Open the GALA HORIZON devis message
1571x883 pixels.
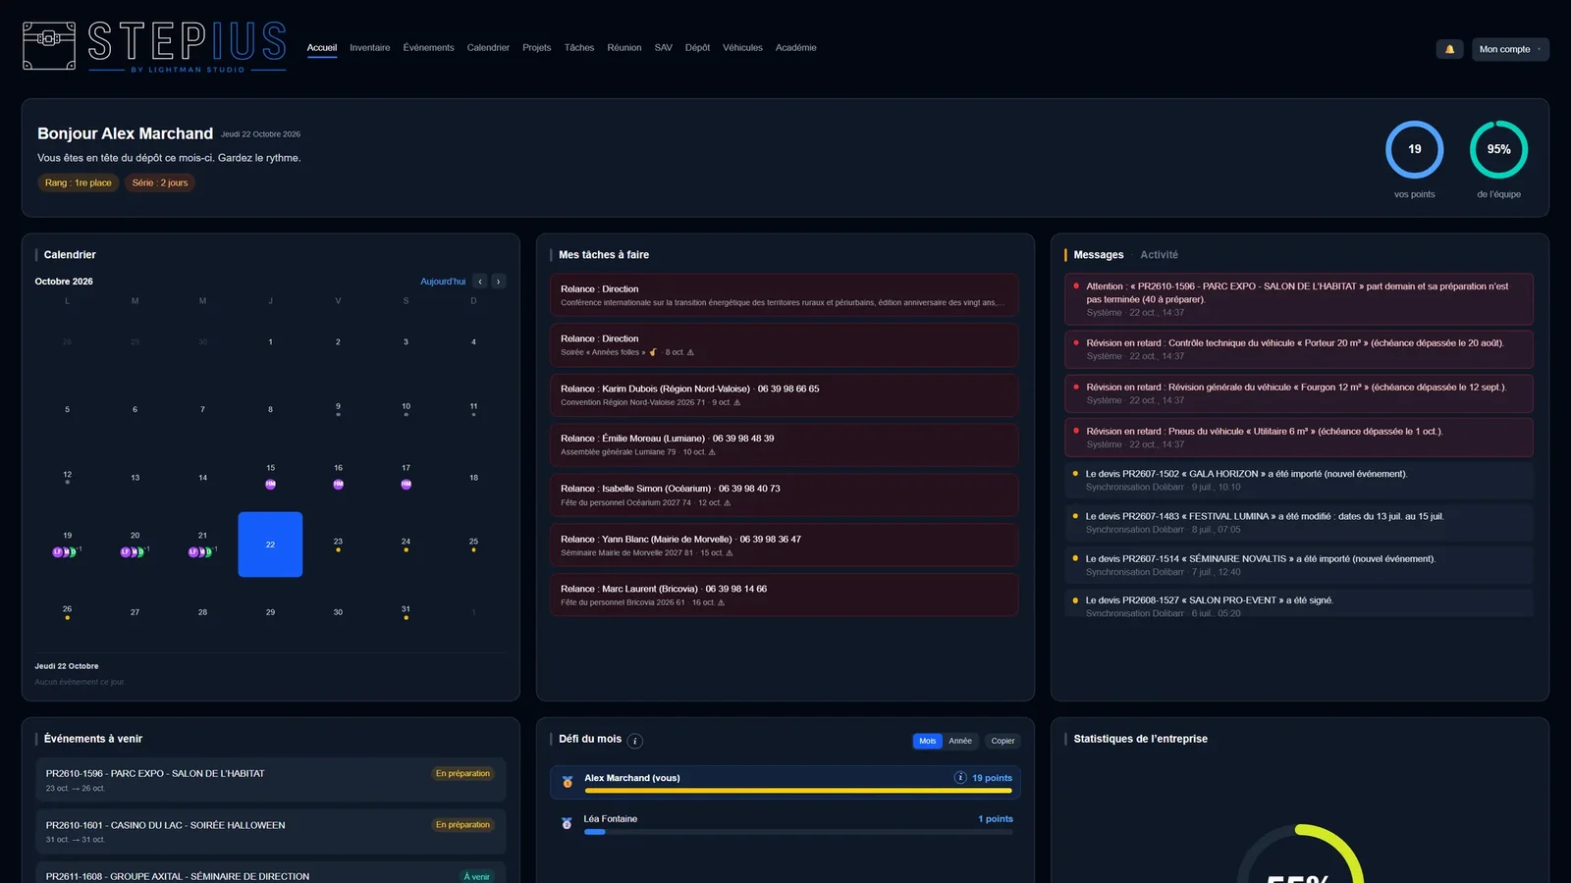coord(1299,480)
